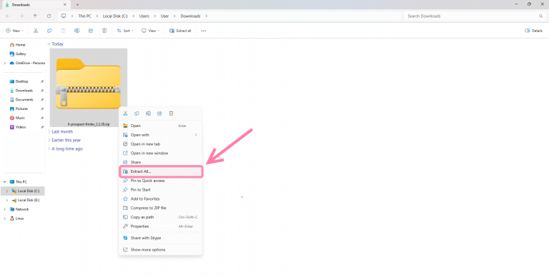Image resolution: width=549 pixels, height=277 pixels.
Task: Choose Properties in the context menu
Action: 160,226
